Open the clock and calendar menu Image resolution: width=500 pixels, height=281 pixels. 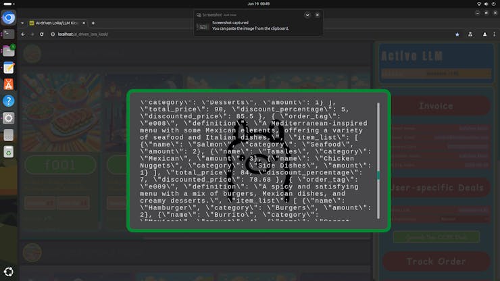259,4
